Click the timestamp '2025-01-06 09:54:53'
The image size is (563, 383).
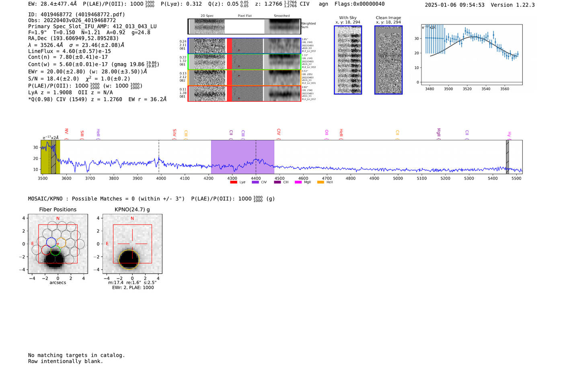[x=454, y=5]
